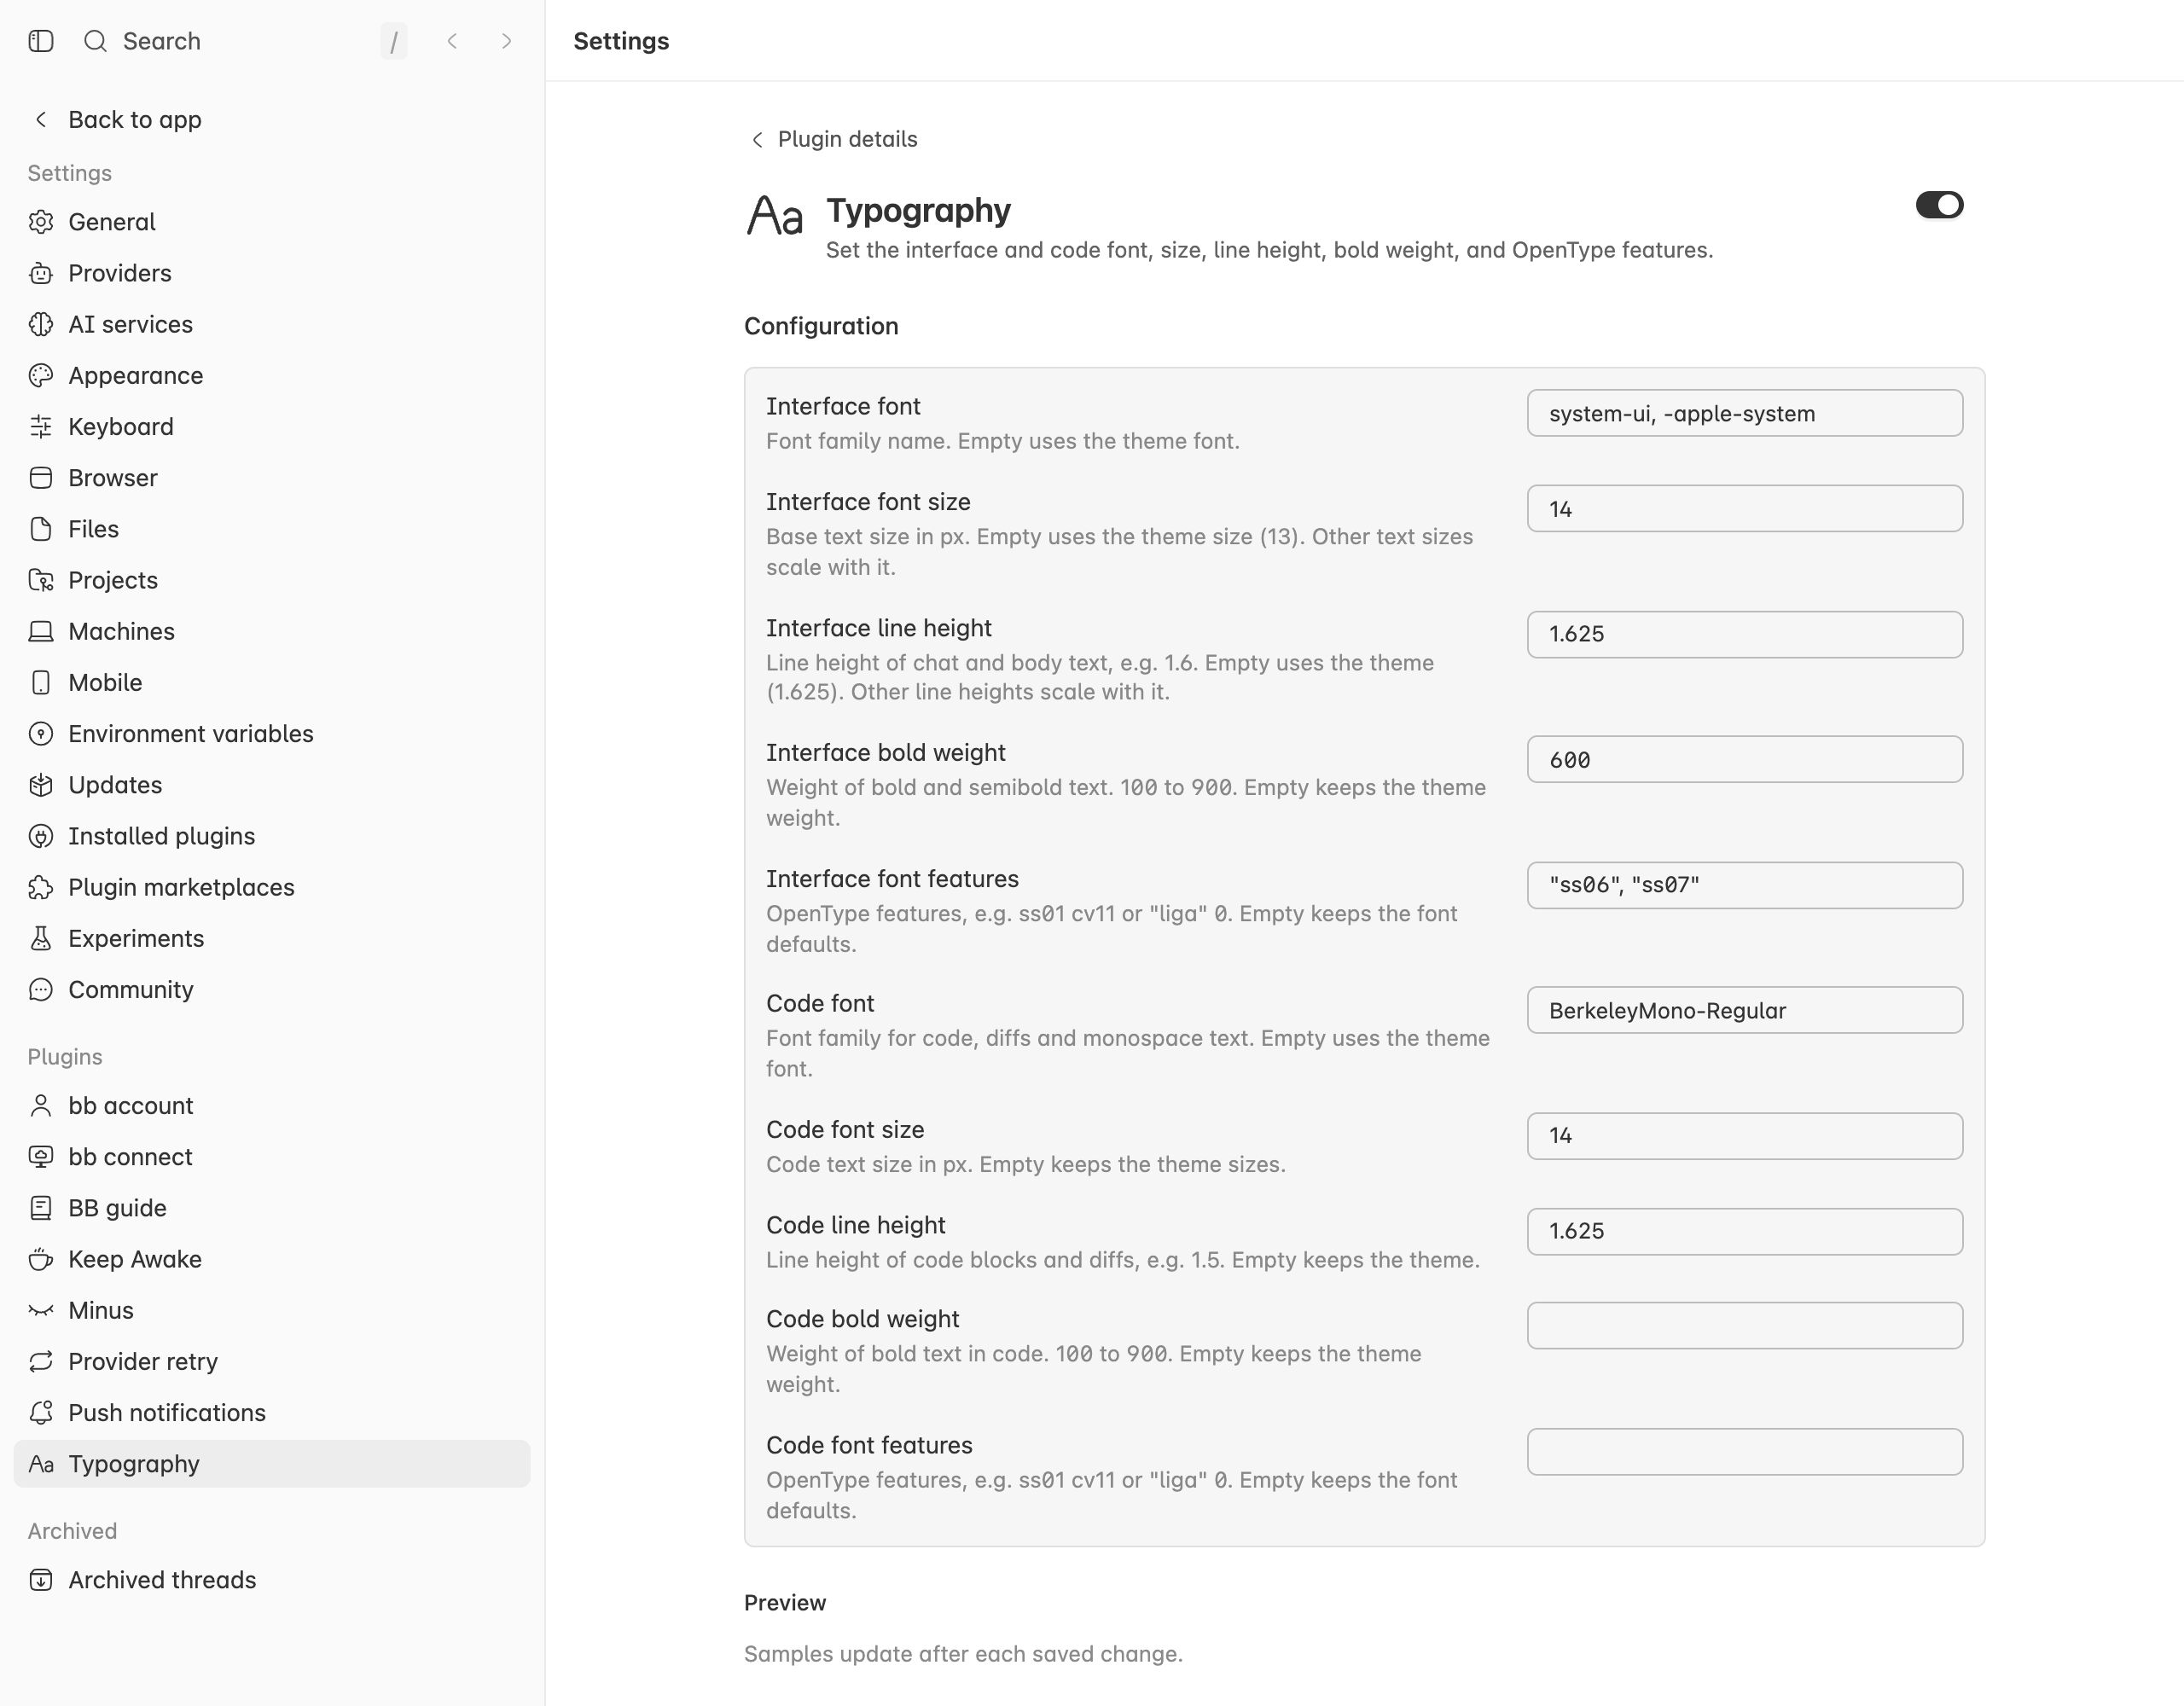2184x1706 pixels.
Task: Go back with the left navigation arrow
Action: point(452,41)
